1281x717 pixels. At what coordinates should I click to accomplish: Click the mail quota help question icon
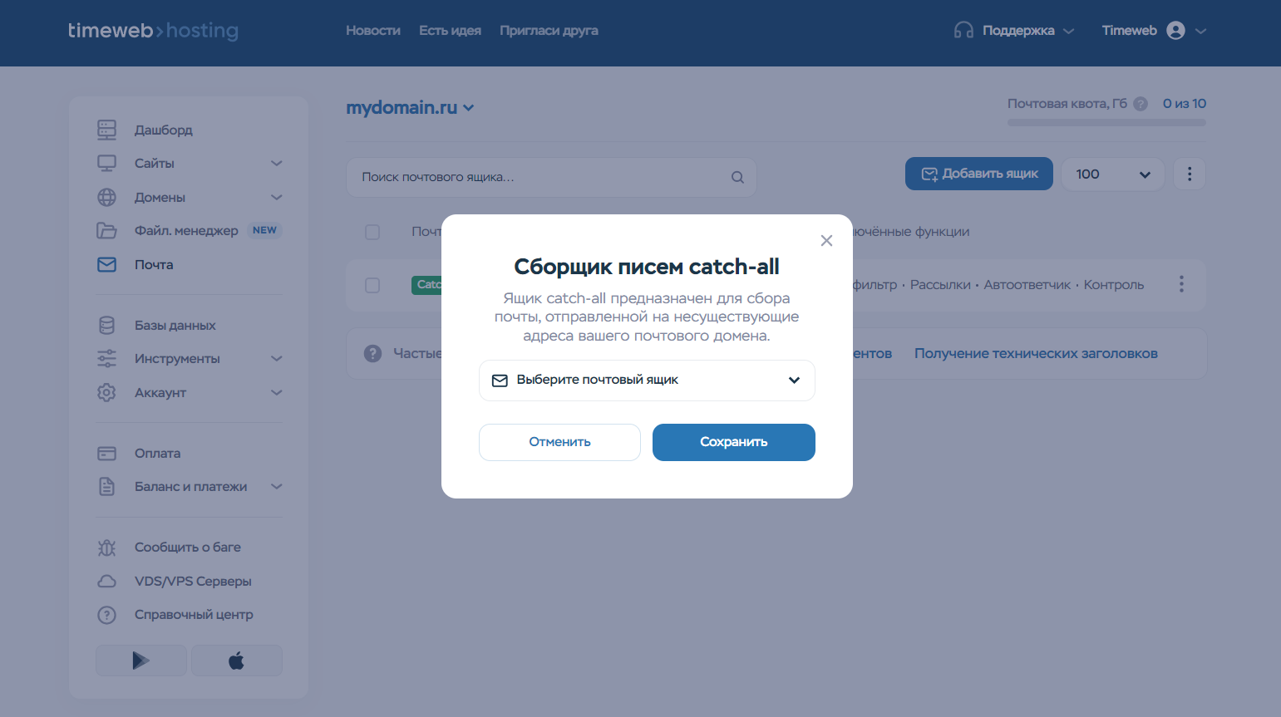1141,104
